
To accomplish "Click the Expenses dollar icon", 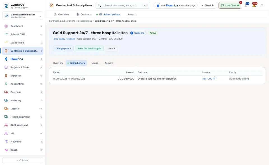I will tap(6, 76).
